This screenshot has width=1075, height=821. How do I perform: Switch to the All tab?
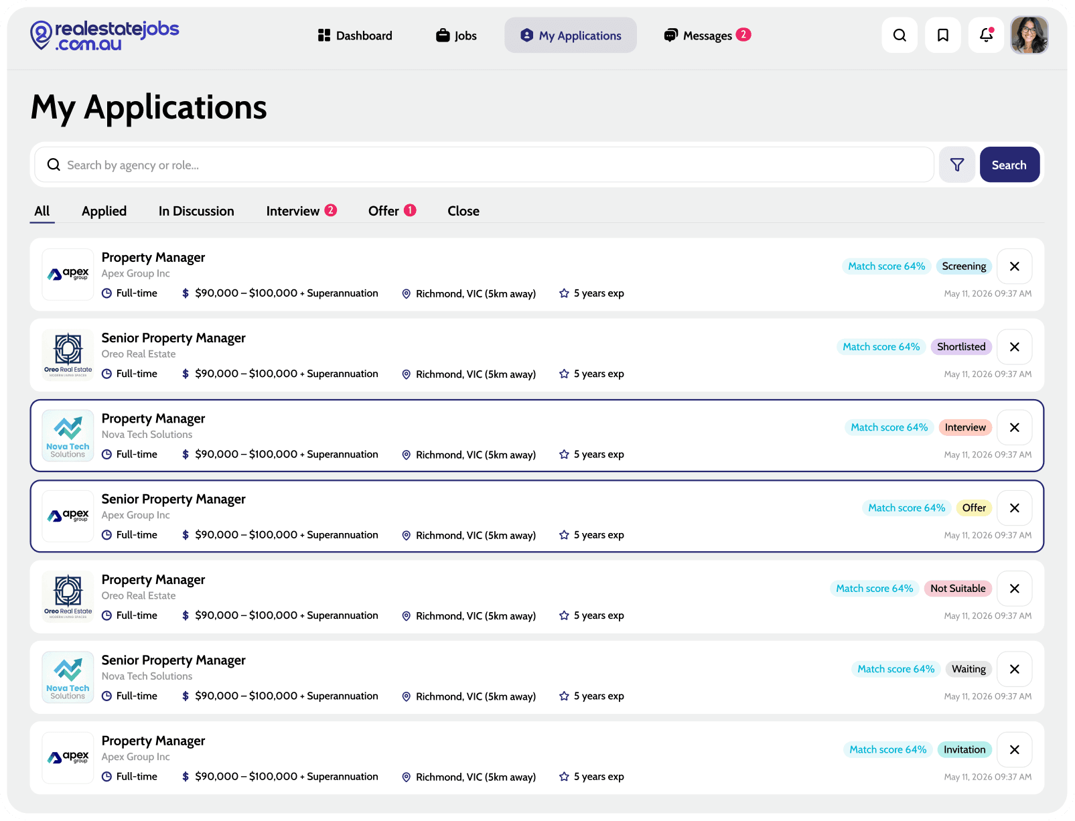(x=42, y=211)
